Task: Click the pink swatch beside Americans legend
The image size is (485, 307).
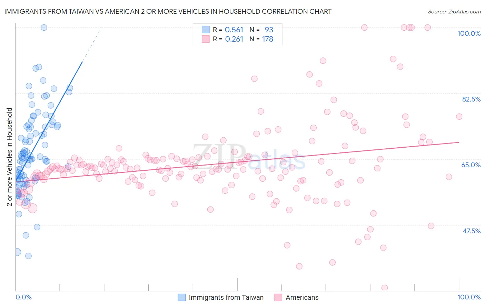Action: pos(278,297)
